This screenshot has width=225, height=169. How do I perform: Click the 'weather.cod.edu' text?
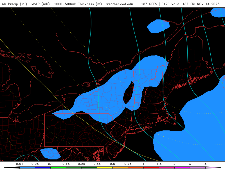tap(120, 4)
